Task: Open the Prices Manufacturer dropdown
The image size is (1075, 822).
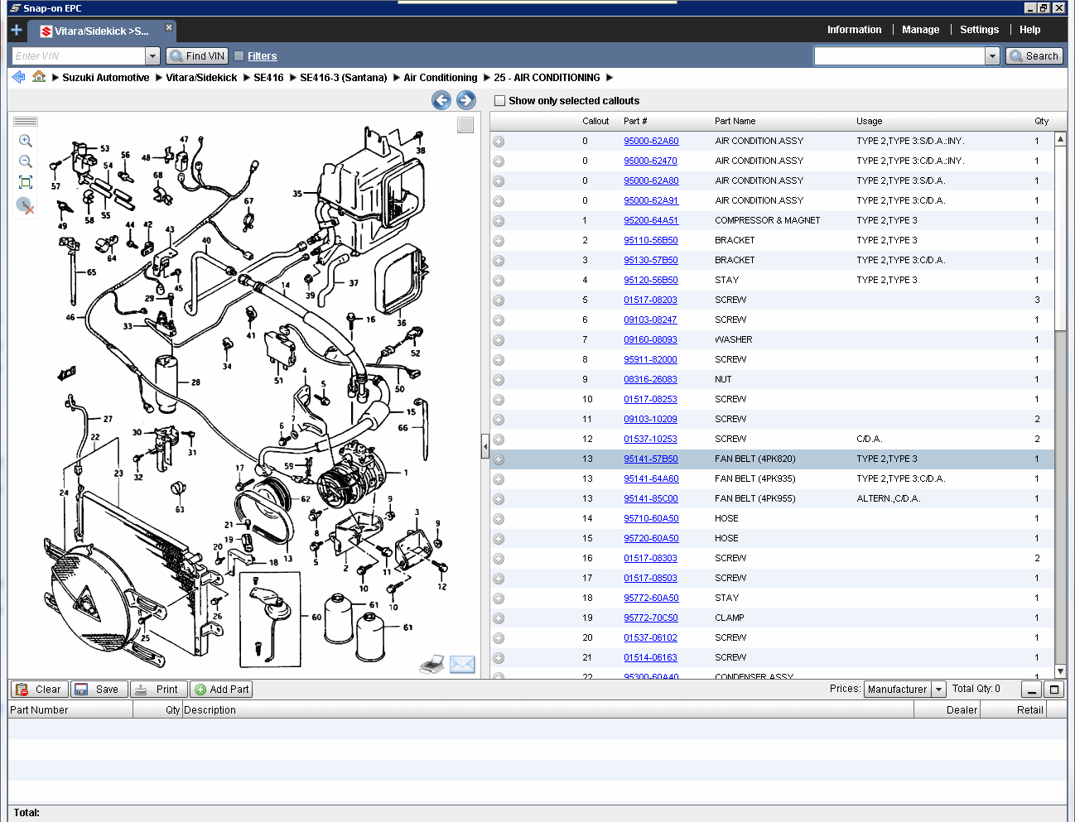Action: [938, 690]
